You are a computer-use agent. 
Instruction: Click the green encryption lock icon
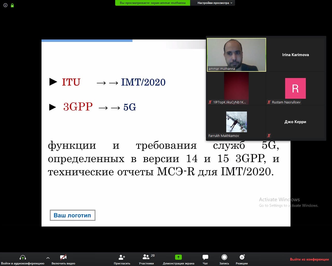[12, 5]
